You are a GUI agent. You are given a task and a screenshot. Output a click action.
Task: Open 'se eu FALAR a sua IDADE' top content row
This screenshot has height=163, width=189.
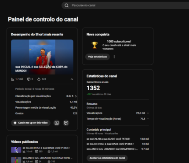[118, 139]
